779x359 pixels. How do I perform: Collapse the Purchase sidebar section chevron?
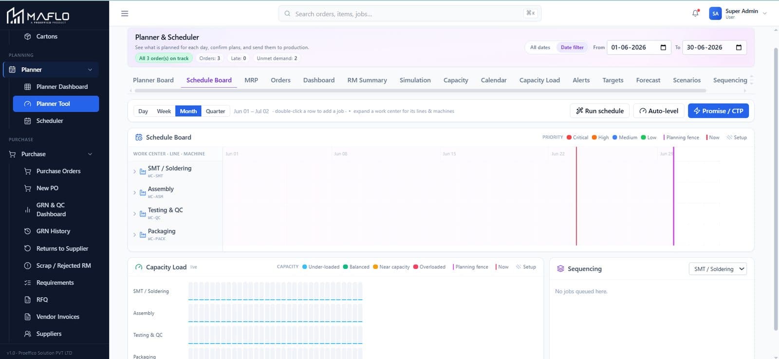click(x=90, y=154)
